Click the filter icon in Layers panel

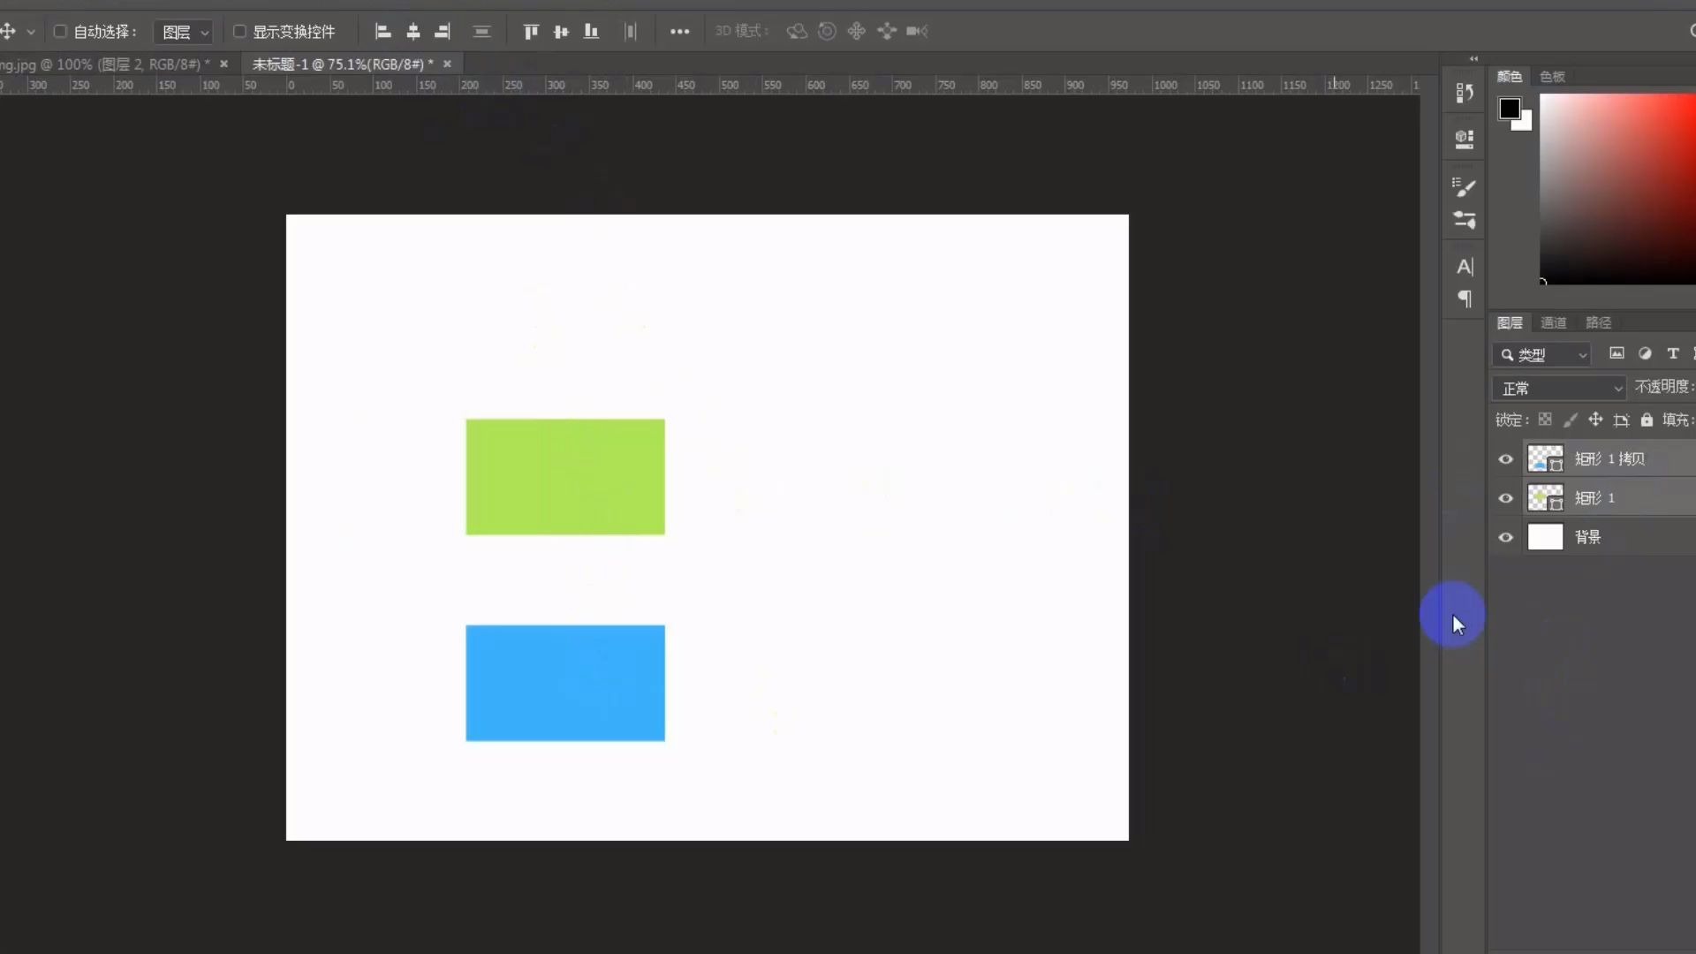[x=1505, y=354]
